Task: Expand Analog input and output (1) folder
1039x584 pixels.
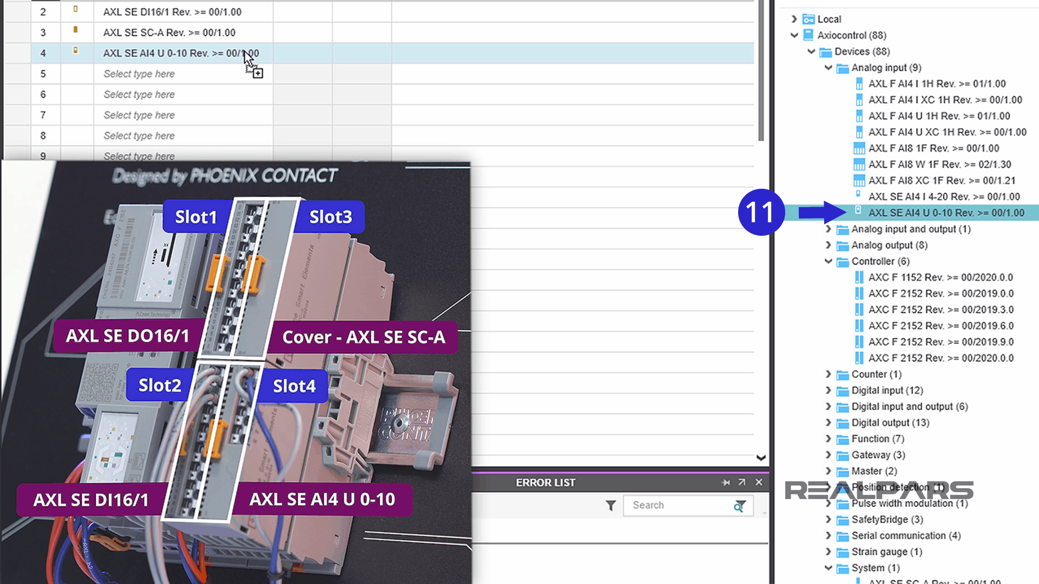Action: pos(828,229)
